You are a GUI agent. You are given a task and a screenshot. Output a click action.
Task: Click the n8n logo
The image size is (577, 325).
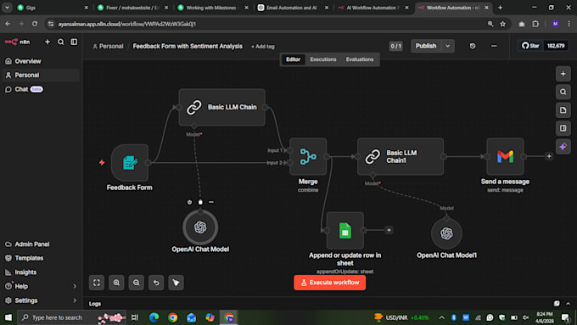tap(17, 42)
